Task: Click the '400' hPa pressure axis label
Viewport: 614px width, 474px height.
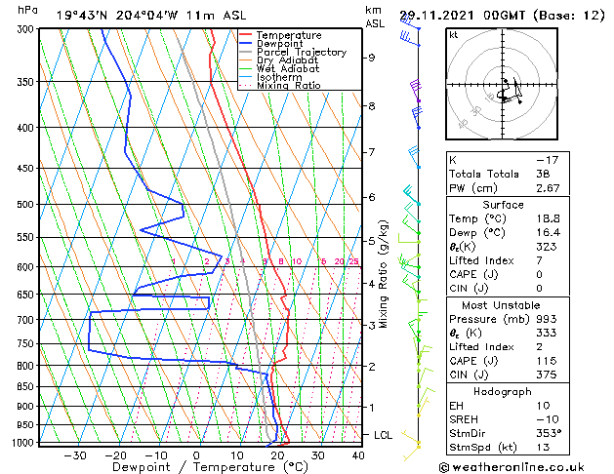Action: pyautogui.click(x=27, y=128)
